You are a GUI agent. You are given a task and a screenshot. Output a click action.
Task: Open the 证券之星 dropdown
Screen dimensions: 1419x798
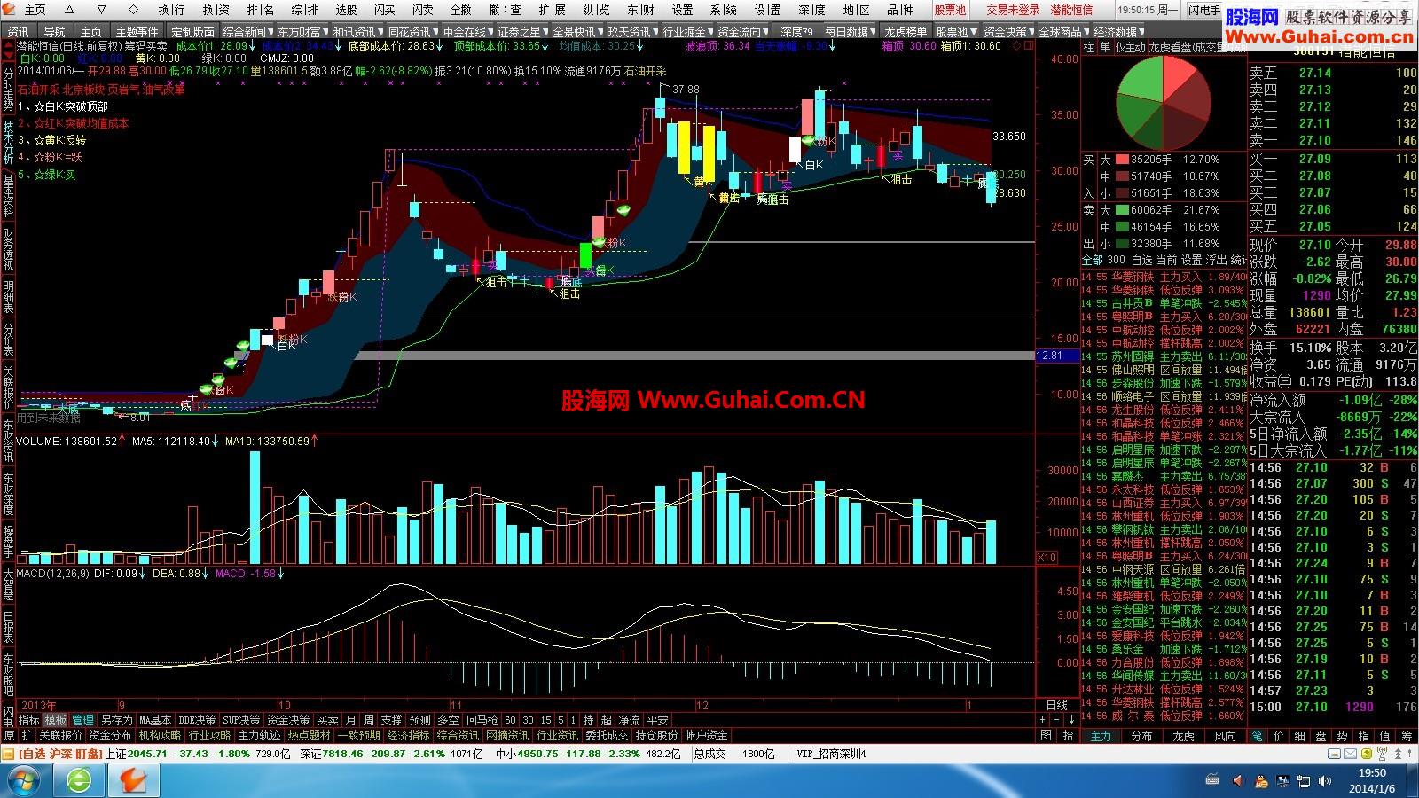click(522, 32)
